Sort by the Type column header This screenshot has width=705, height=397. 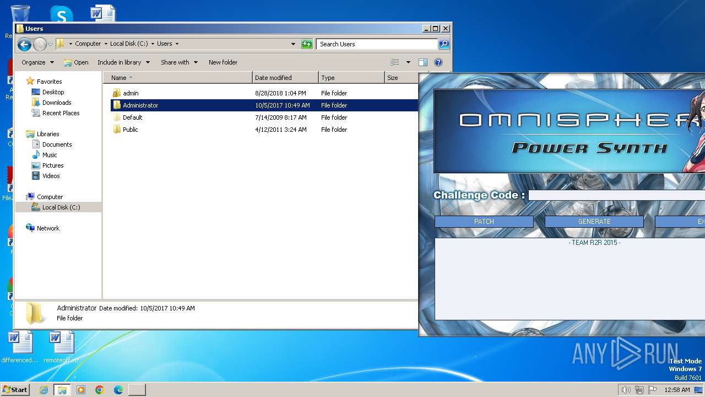[x=351, y=78]
